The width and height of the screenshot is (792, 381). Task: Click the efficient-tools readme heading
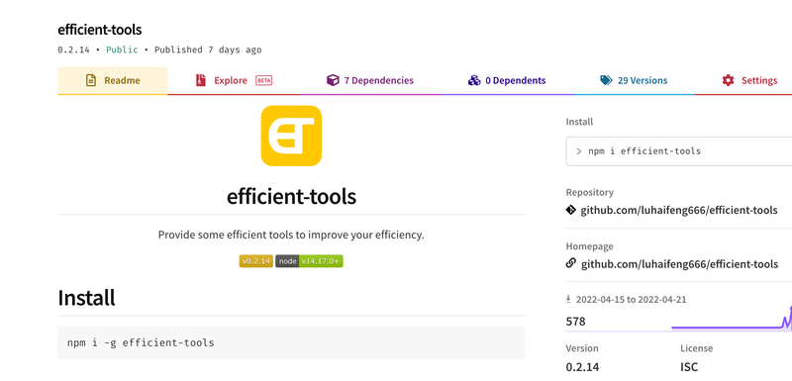click(291, 196)
